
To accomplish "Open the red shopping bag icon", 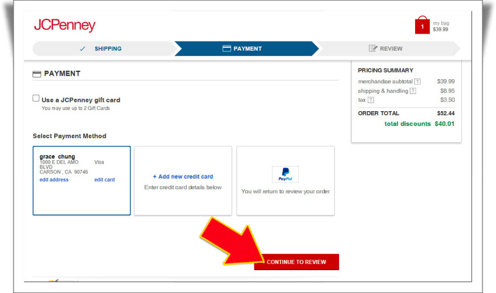I will coord(422,25).
